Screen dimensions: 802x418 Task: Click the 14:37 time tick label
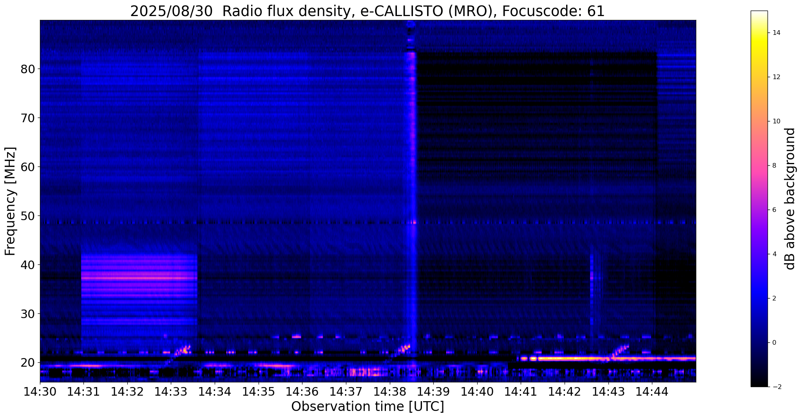(346, 391)
